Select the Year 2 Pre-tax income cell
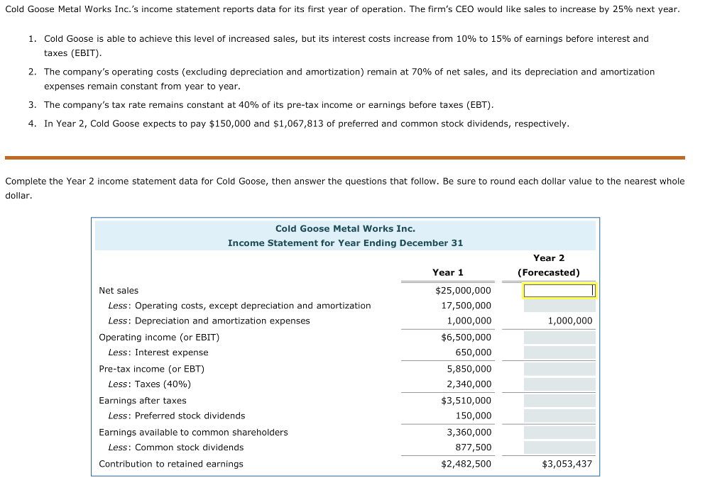The width and height of the screenshot is (727, 495). [x=559, y=369]
